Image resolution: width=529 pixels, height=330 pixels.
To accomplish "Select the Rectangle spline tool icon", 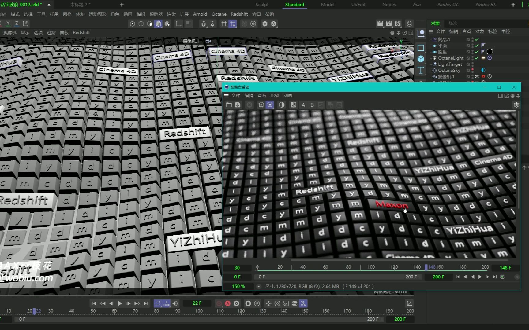I will click(421, 48).
